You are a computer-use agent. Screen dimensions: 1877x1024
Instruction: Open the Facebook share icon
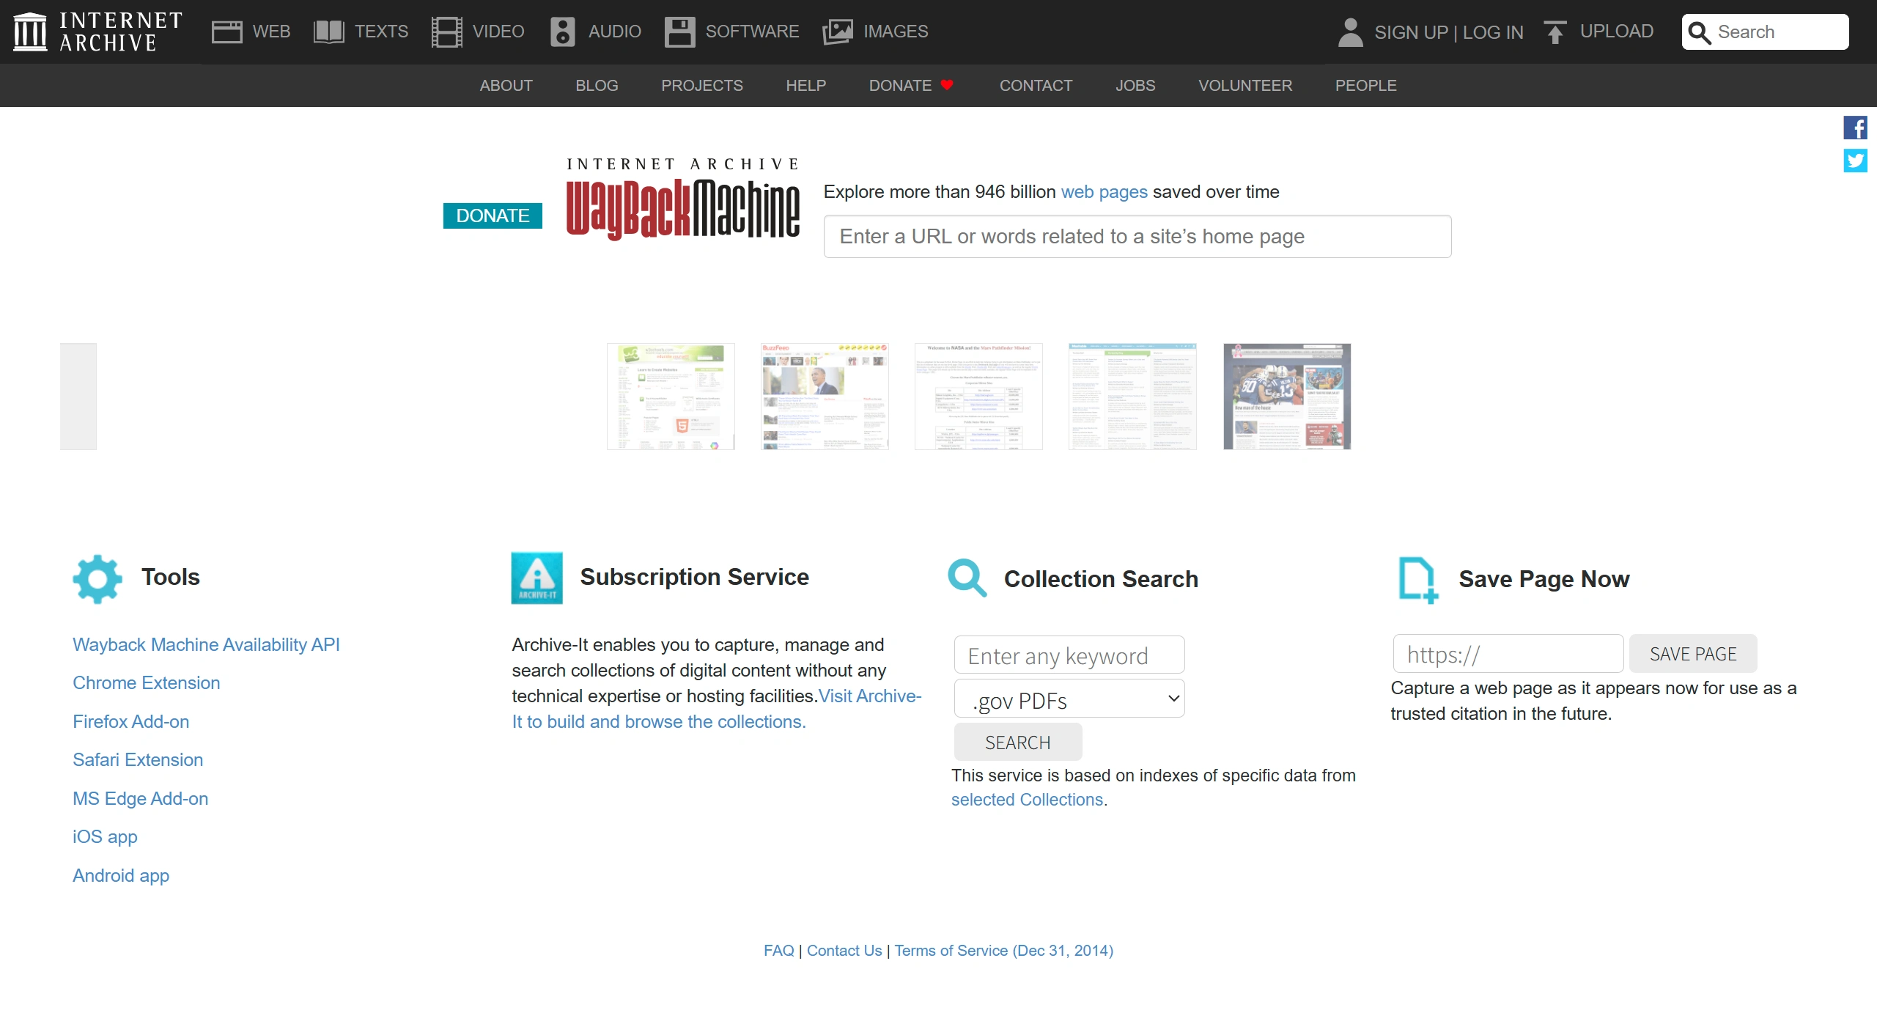[x=1855, y=128]
